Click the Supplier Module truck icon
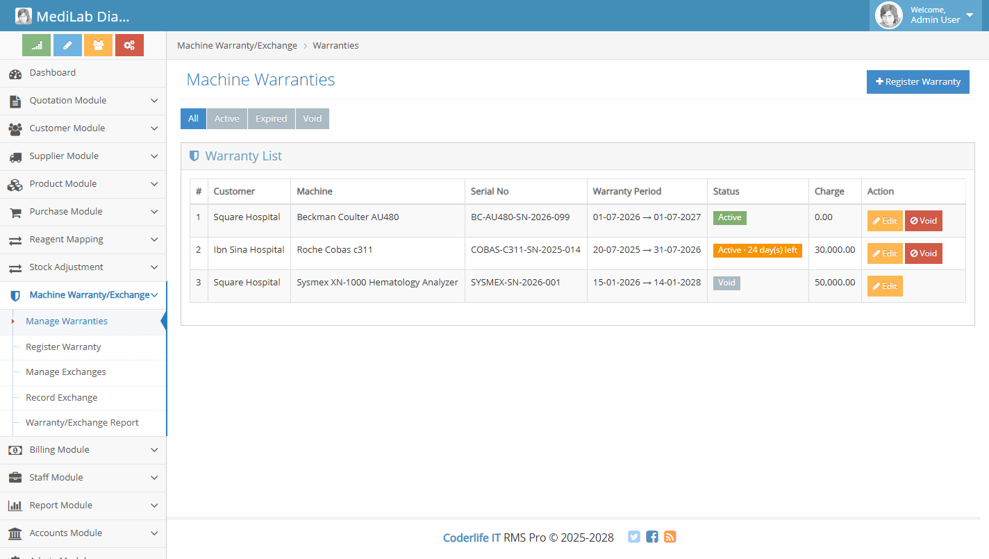 click(x=15, y=157)
